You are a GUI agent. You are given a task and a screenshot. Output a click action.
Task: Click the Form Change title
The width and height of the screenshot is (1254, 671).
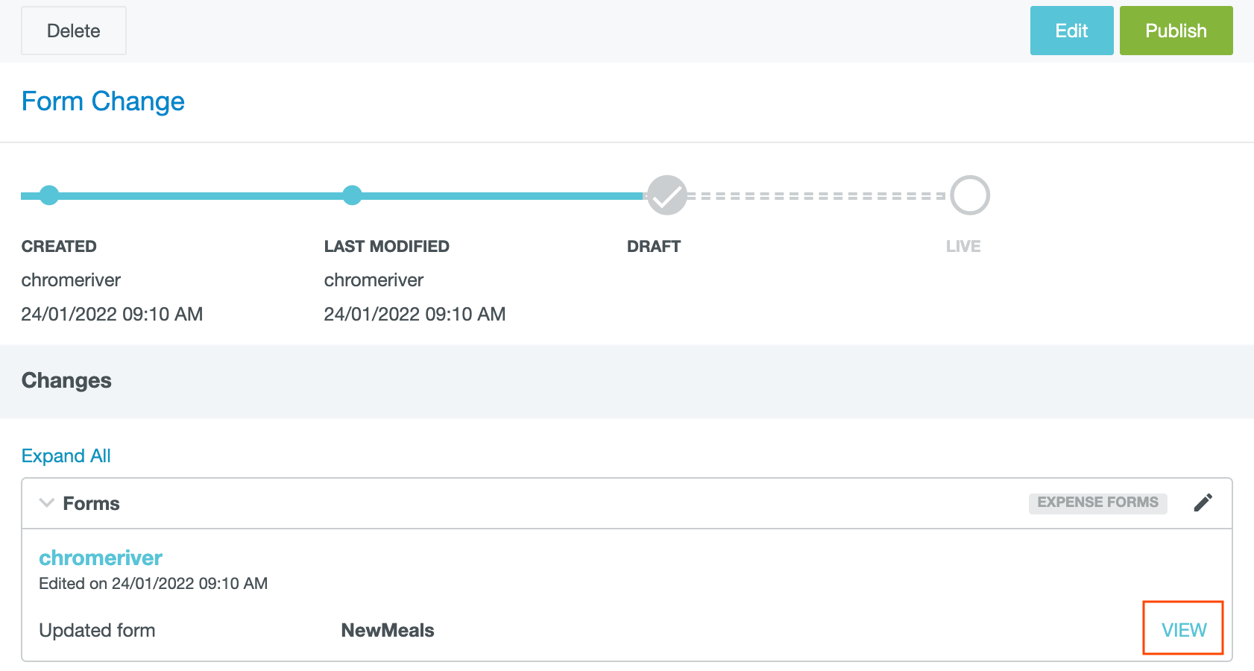click(x=103, y=101)
